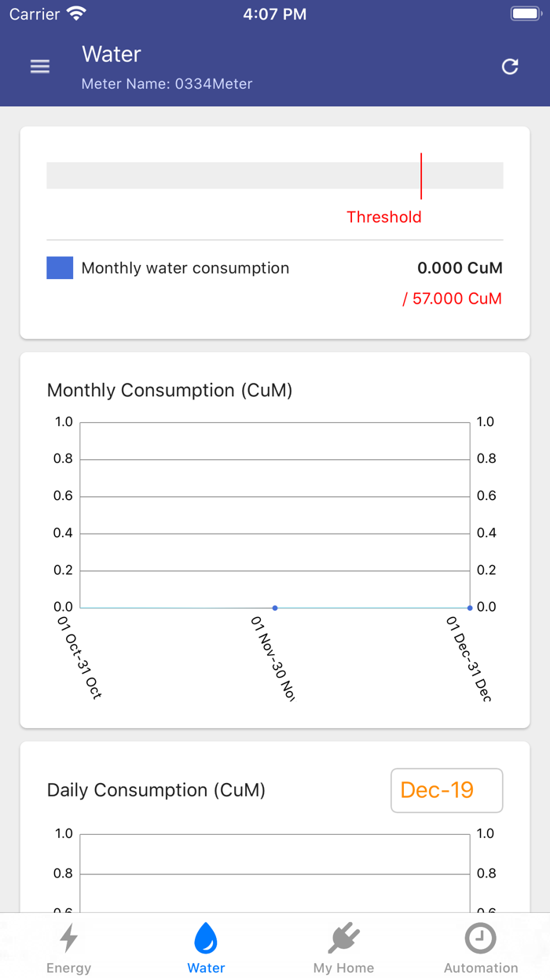Tap the Water droplet icon
The height and width of the screenshot is (978, 550).
(x=206, y=938)
